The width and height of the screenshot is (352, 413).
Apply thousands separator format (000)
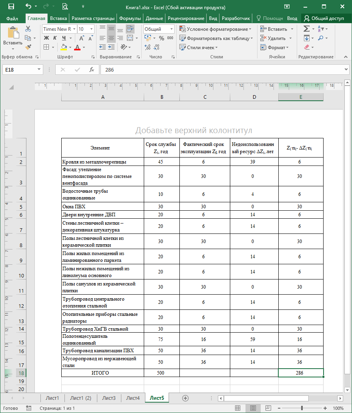(170, 38)
